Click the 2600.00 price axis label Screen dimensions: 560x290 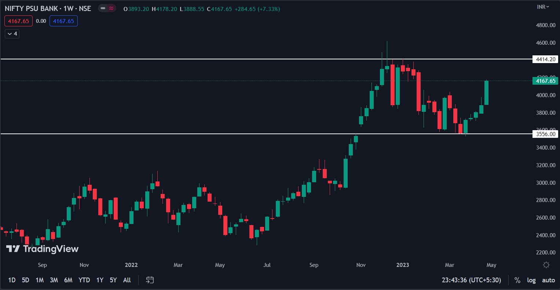[546, 218]
